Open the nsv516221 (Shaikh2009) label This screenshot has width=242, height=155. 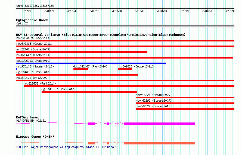tap(154, 95)
